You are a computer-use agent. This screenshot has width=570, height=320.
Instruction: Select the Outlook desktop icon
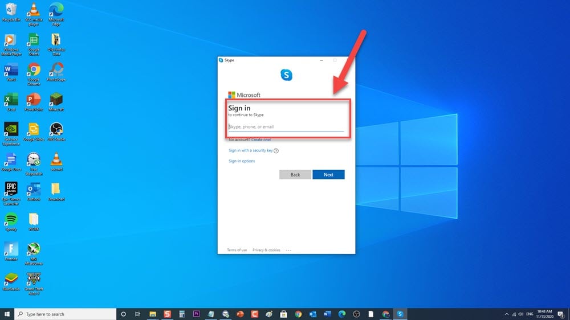pos(34,192)
